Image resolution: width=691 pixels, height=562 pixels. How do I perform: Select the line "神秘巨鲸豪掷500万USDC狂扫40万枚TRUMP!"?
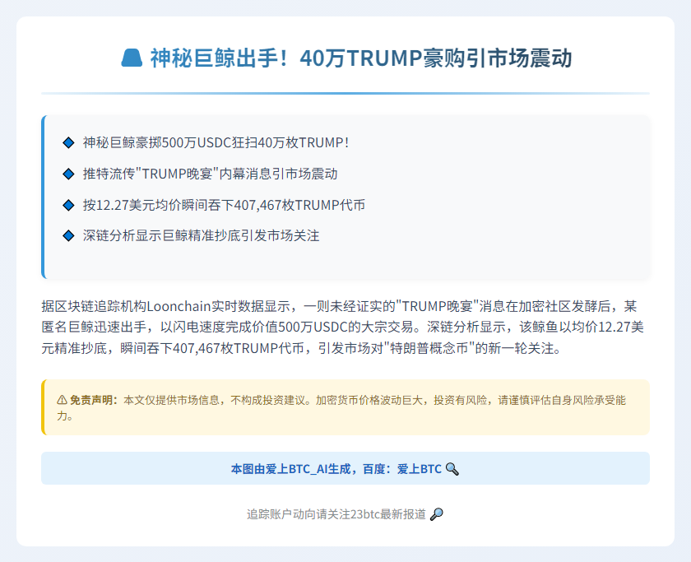pyautogui.click(x=216, y=143)
